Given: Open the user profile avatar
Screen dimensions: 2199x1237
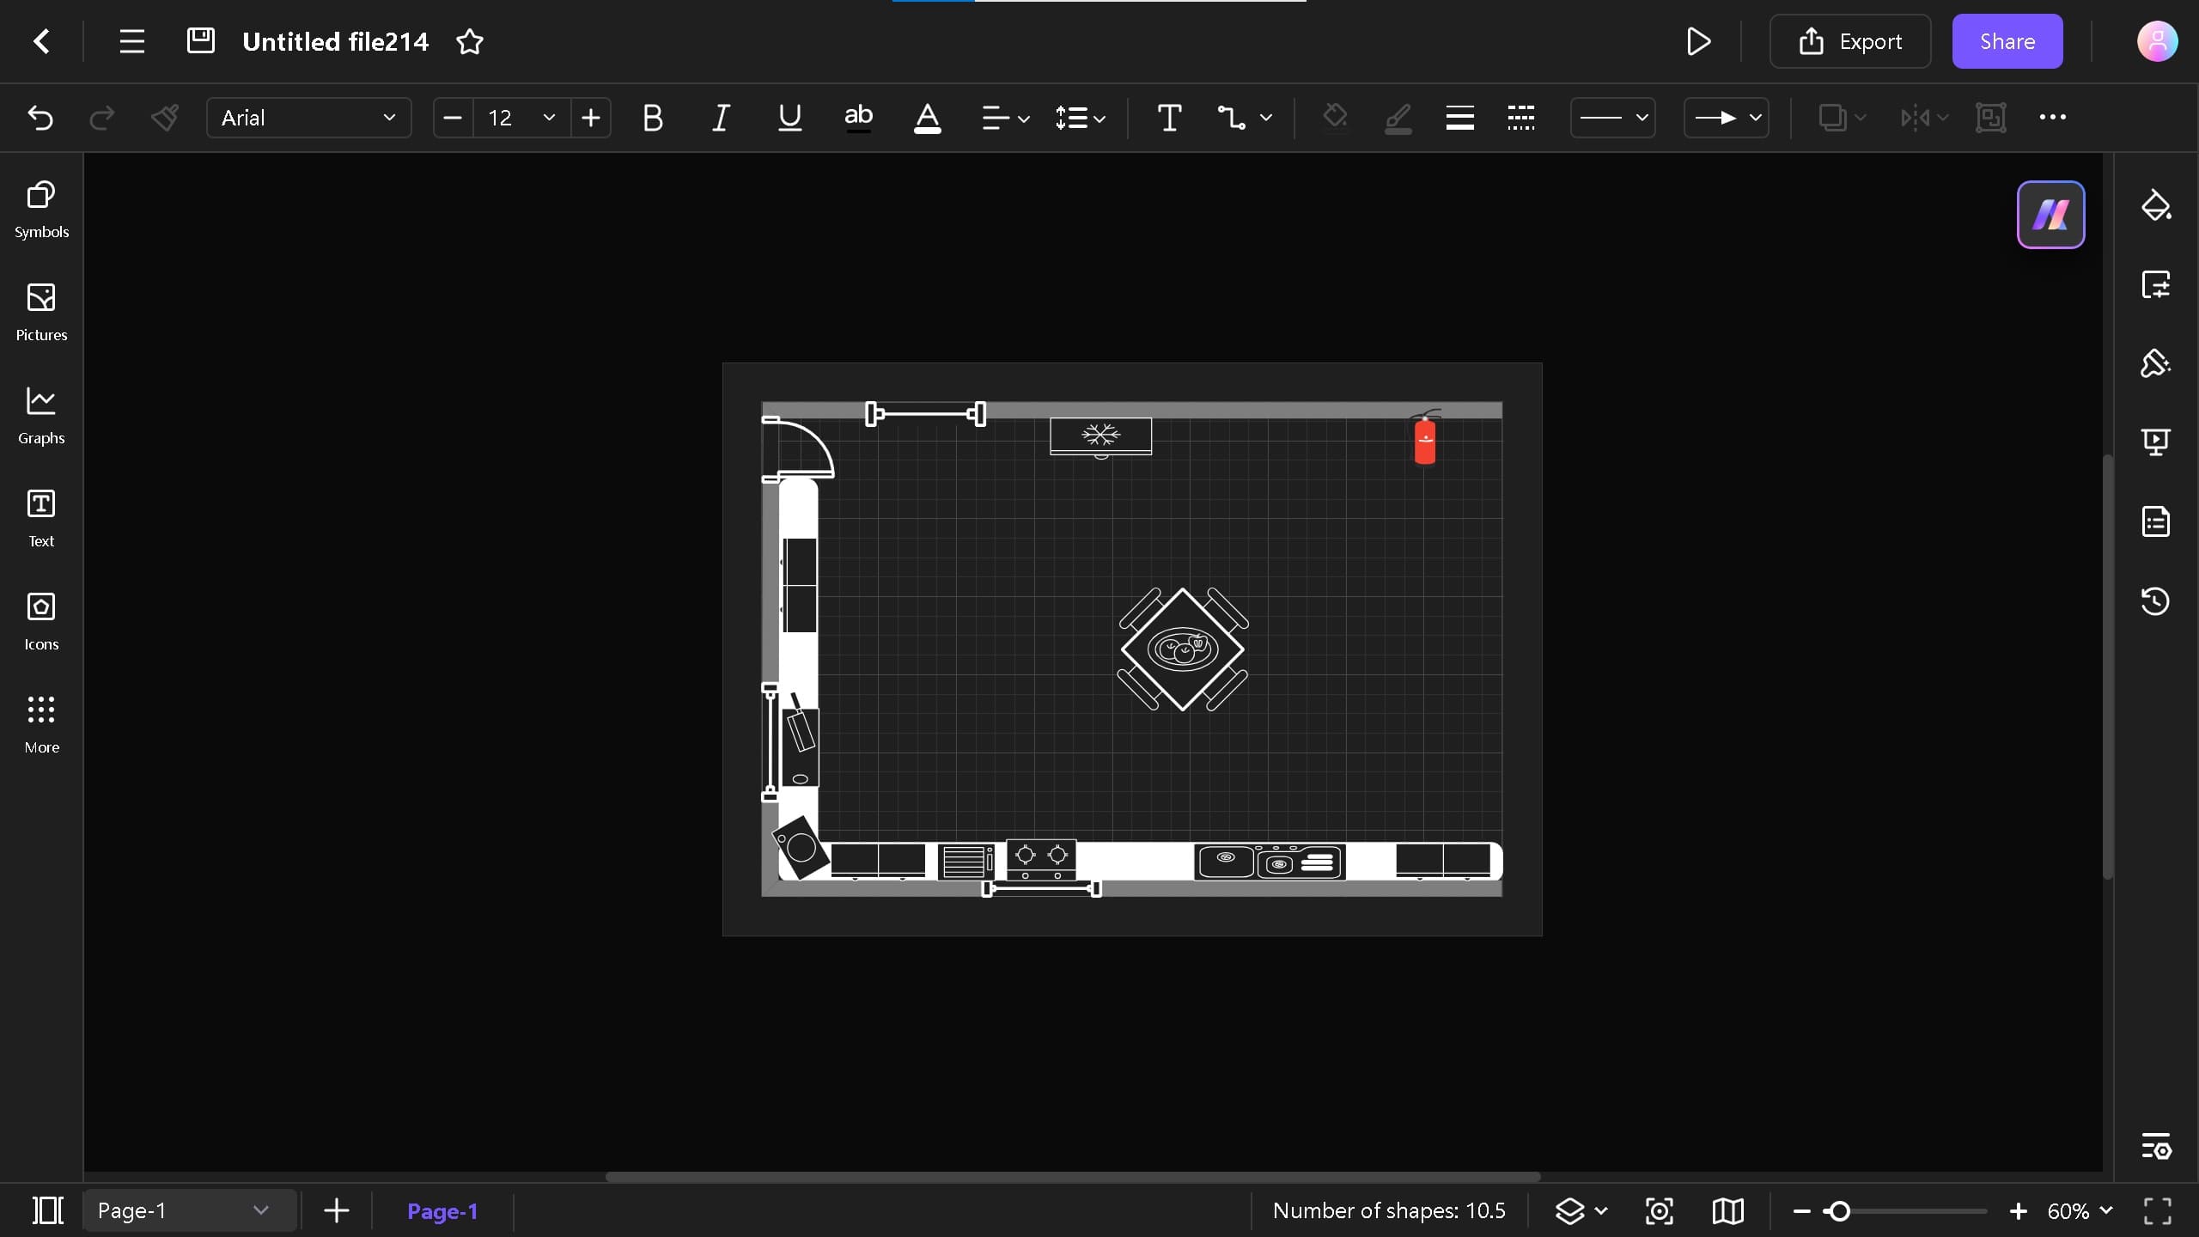Looking at the screenshot, I should point(2157,41).
